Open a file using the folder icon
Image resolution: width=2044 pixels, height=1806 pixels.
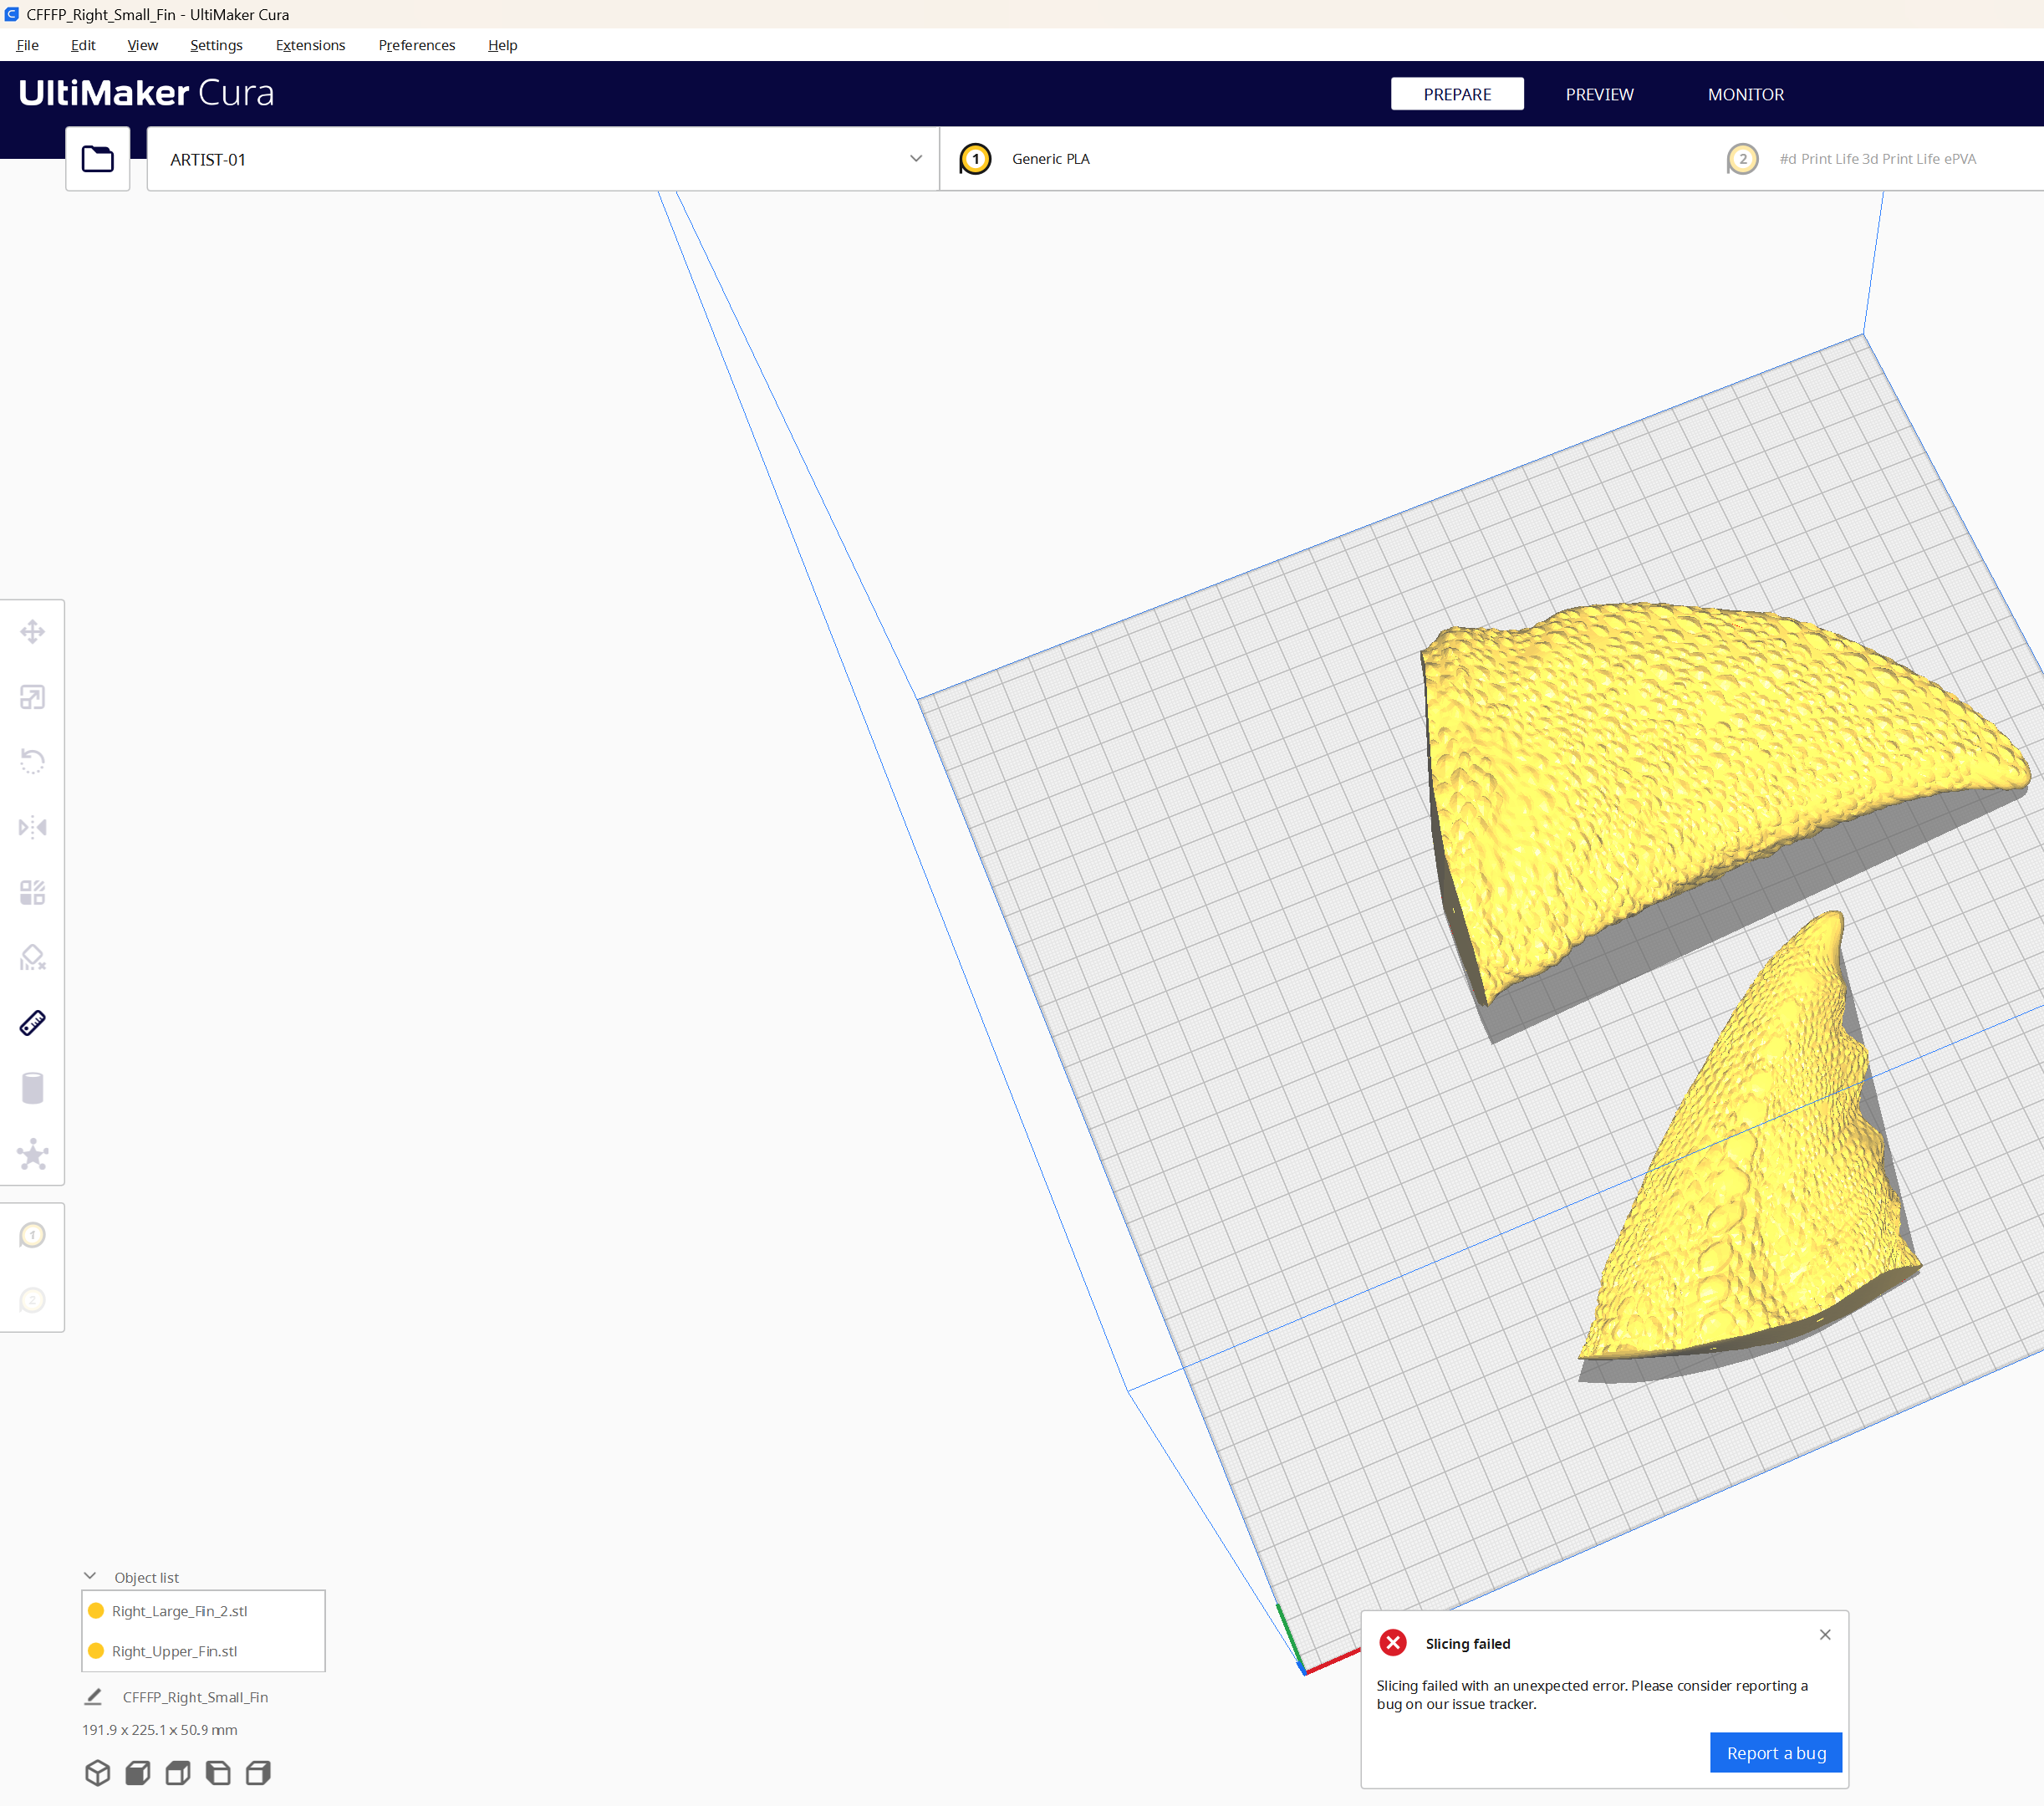click(x=97, y=158)
